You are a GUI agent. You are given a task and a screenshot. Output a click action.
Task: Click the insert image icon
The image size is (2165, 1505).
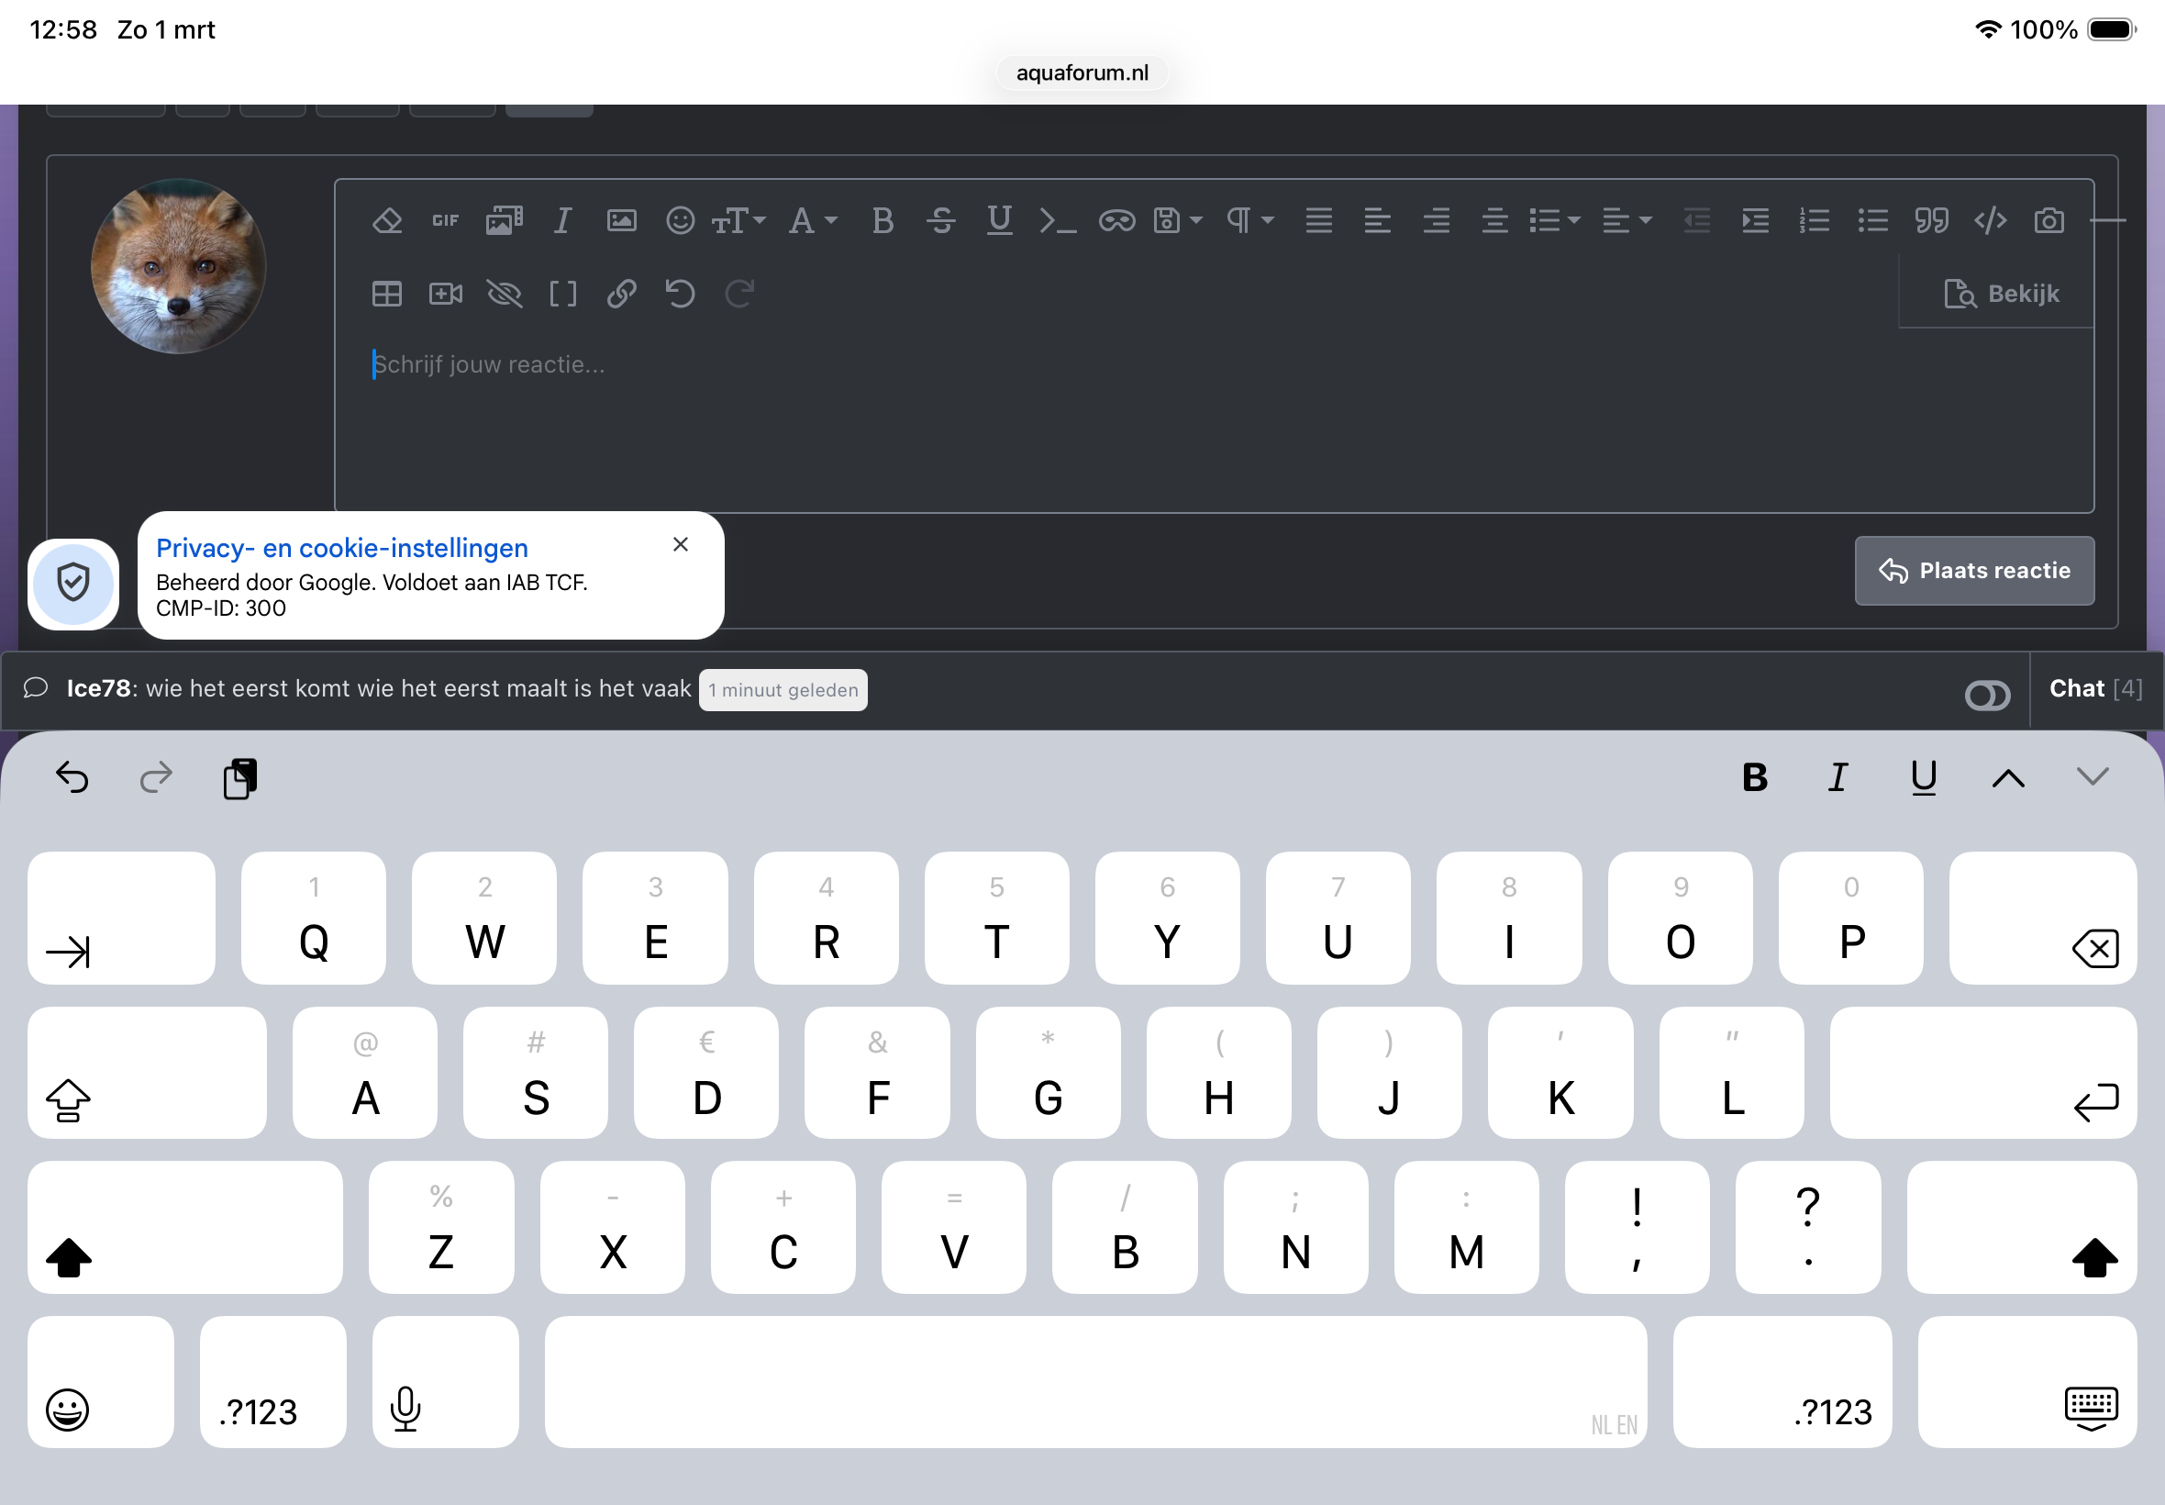click(621, 220)
